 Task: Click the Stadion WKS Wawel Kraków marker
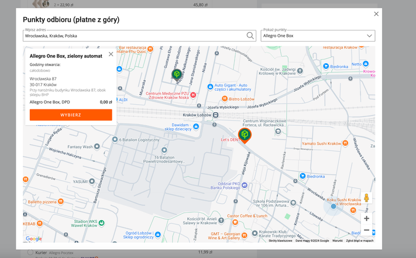tap(101, 223)
